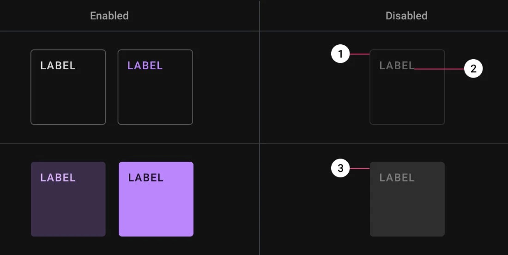Viewport: 508px width, 255px height.
Task: Click the pink callout line from marker 1
Action: coord(360,55)
